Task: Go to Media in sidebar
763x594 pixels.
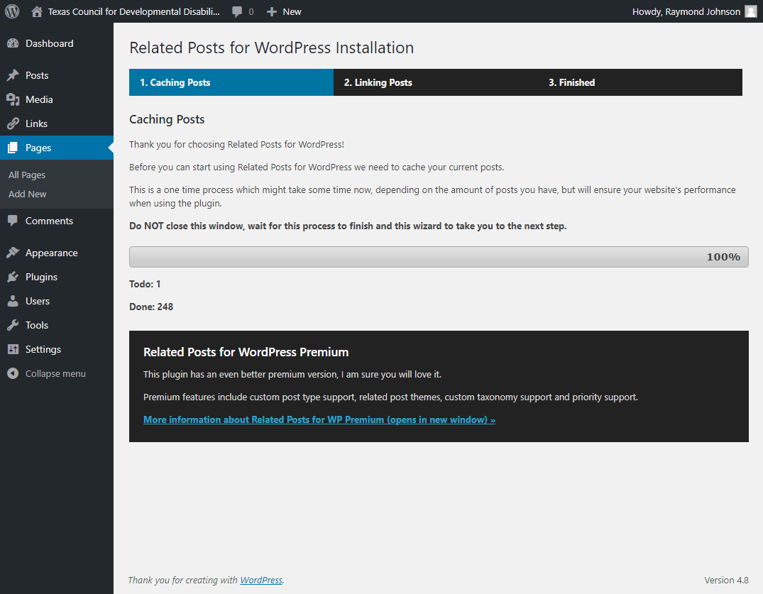Action: [x=39, y=100]
